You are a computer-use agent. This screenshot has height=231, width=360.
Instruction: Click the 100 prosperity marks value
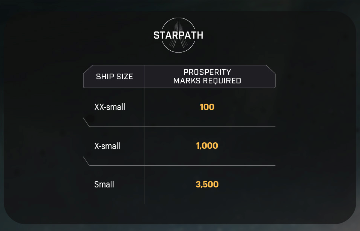(207, 107)
